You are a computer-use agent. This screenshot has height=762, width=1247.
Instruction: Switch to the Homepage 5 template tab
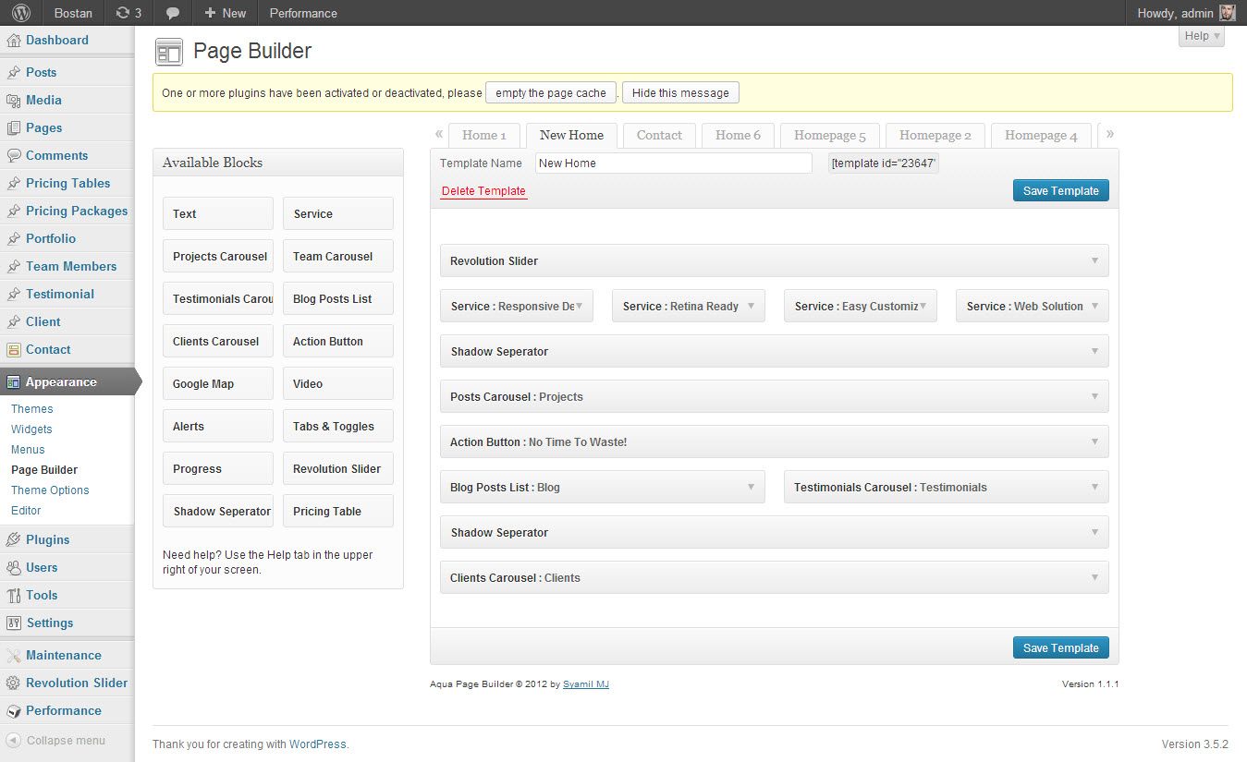(829, 136)
